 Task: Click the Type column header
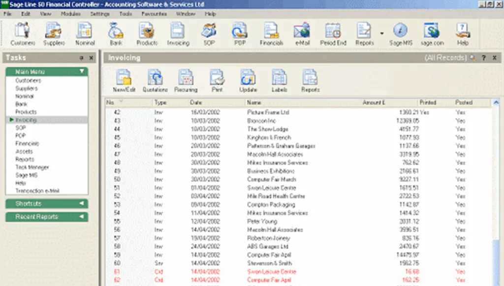coord(170,102)
